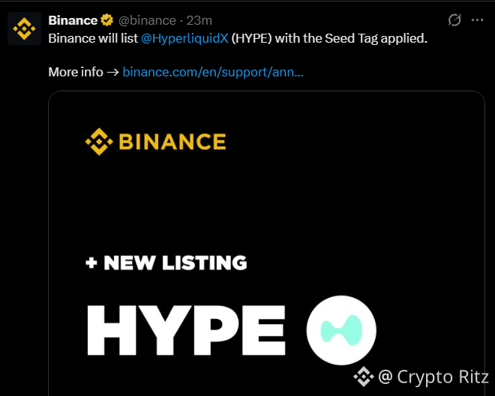Follow the binance.com/en/support announcement link
The width and height of the screenshot is (495, 396).
(213, 72)
